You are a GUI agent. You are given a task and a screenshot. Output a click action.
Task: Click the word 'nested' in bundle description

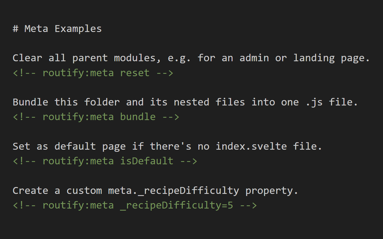point(191,102)
